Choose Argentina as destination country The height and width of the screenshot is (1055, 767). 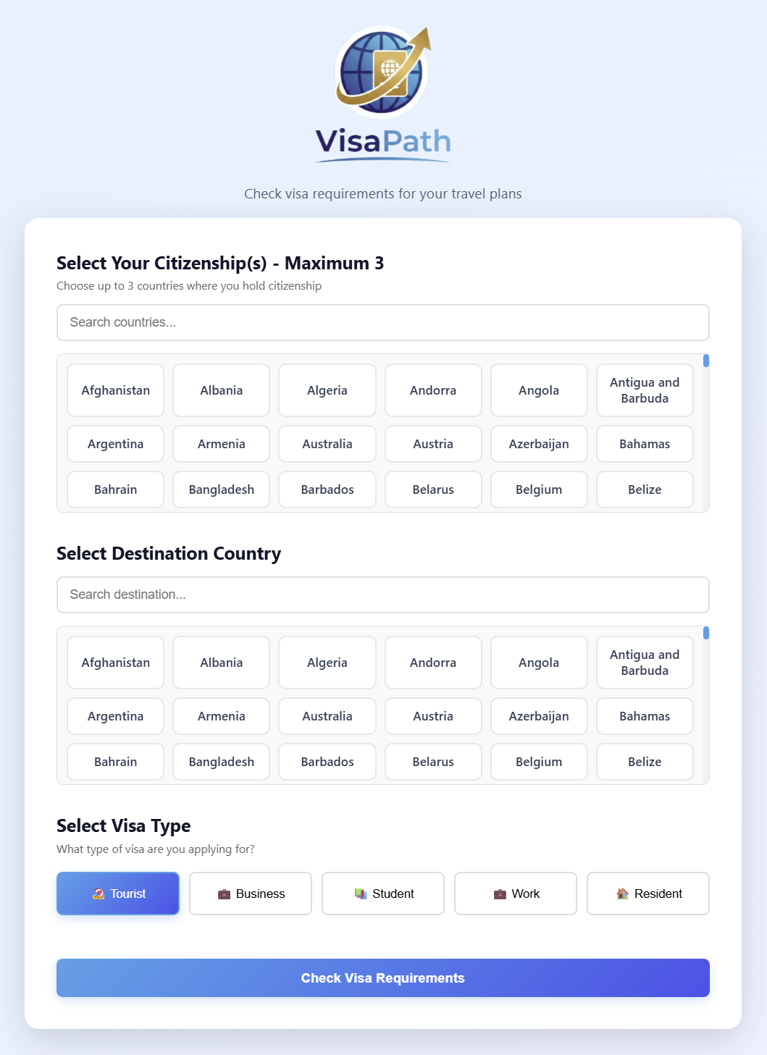pyautogui.click(x=116, y=716)
